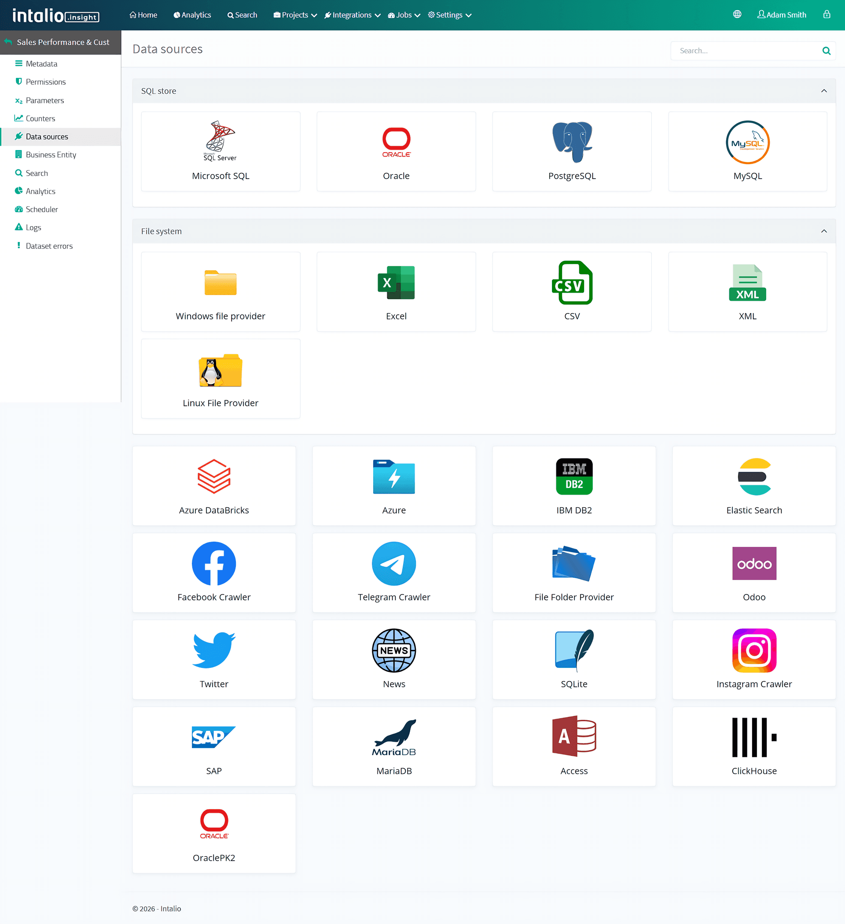Collapse the SQL store section

tap(823, 91)
